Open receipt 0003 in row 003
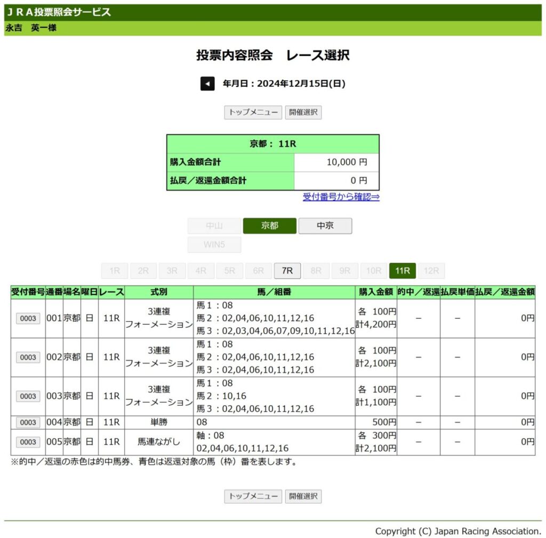 coord(28,396)
